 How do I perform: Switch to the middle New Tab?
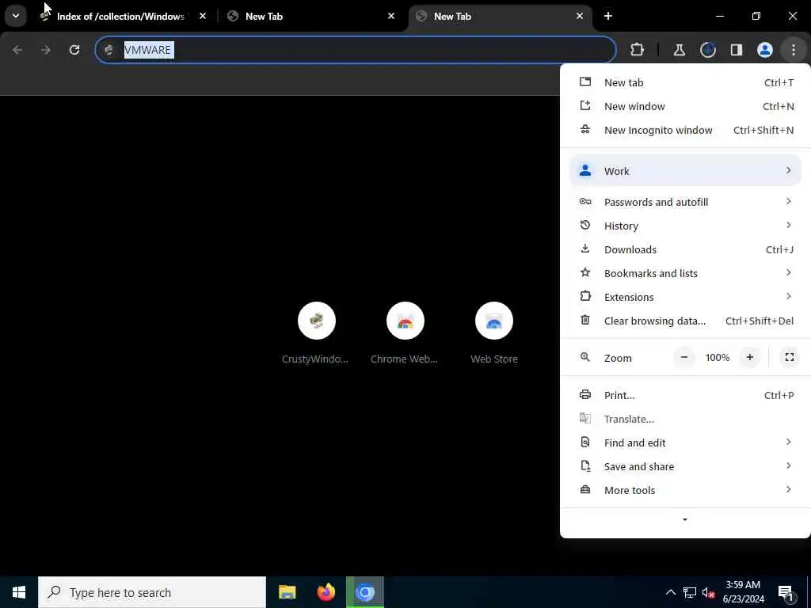[x=312, y=16]
